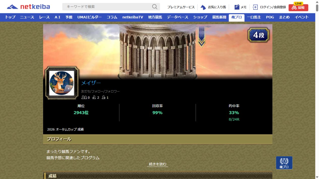Viewport: 319px width, 179px height.
Task: Click scrollbar up arrow
Action: (x=317, y=2)
